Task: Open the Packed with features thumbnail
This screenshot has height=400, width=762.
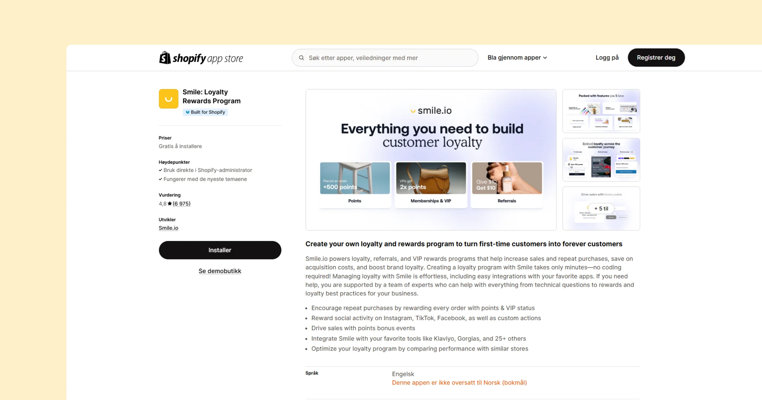Action: click(601, 111)
